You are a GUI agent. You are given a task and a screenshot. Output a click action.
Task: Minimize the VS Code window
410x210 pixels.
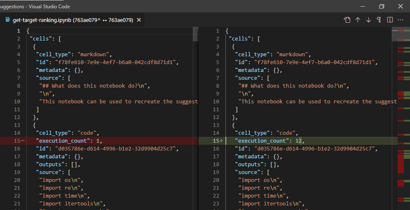point(363,6)
